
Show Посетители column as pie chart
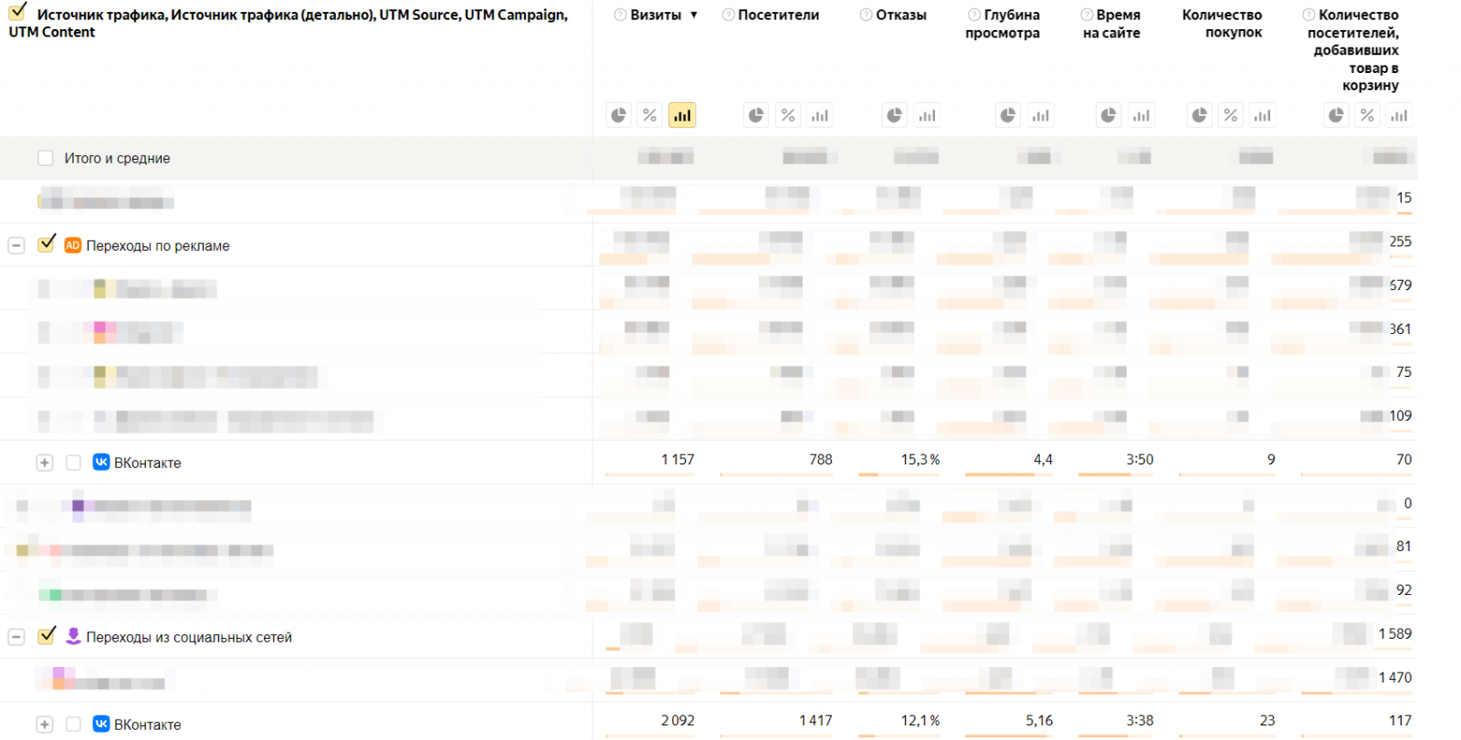coord(756,115)
